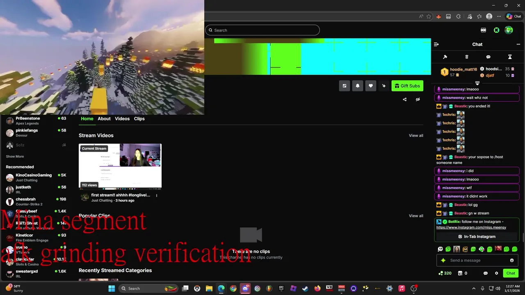This screenshot has height=295, width=525.
Task: Toggle the notification bell for this channel
Action: pyautogui.click(x=358, y=86)
